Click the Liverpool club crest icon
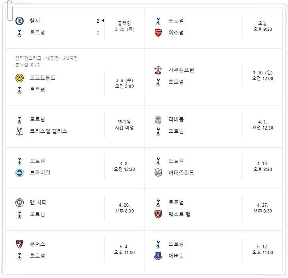288x278 pixels. tap(158, 120)
